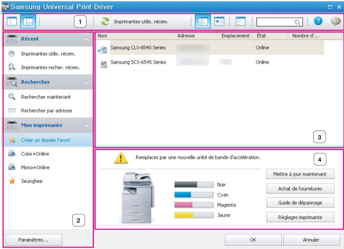Image resolution: width=344 pixels, height=249 pixels.
Task: Toggle the status panel view icon
Action: click(x=241, y=22)
